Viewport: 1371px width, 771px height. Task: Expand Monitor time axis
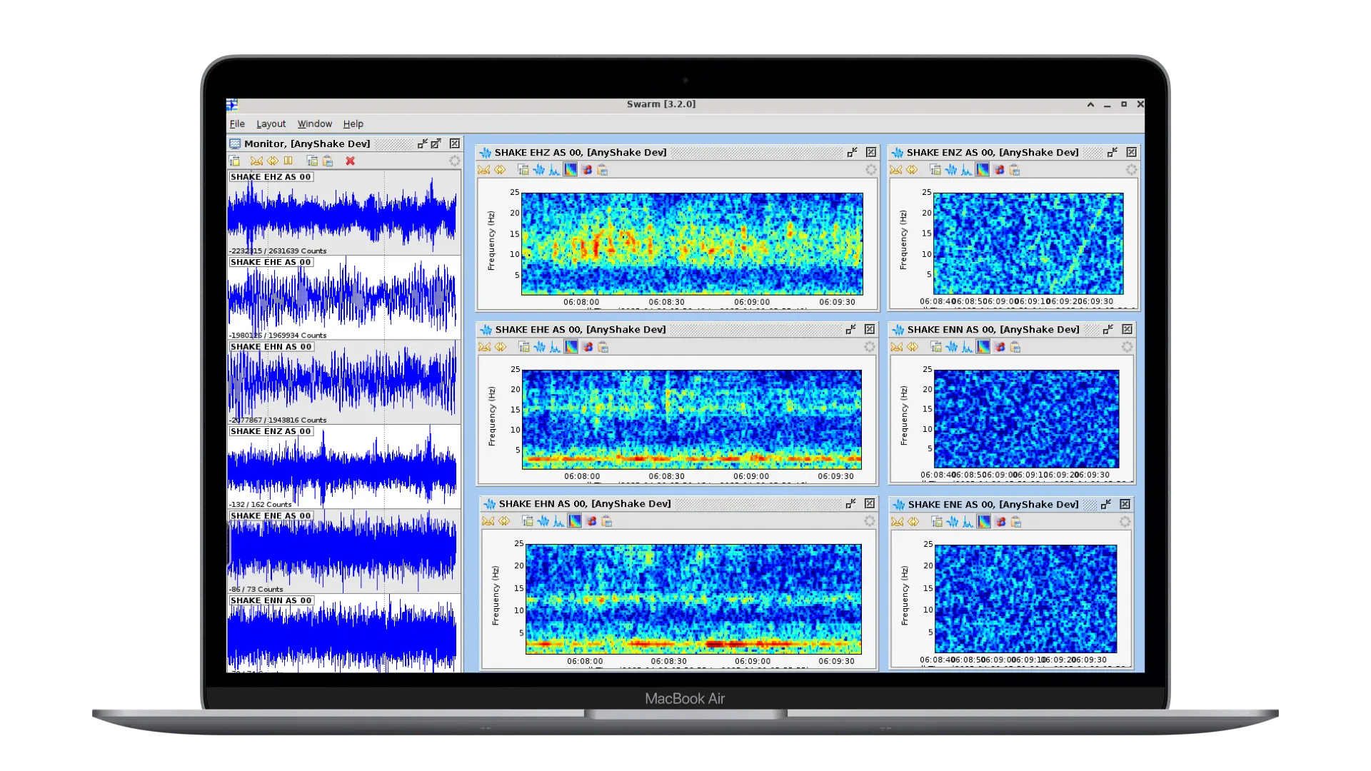click(x=273, y=161)
